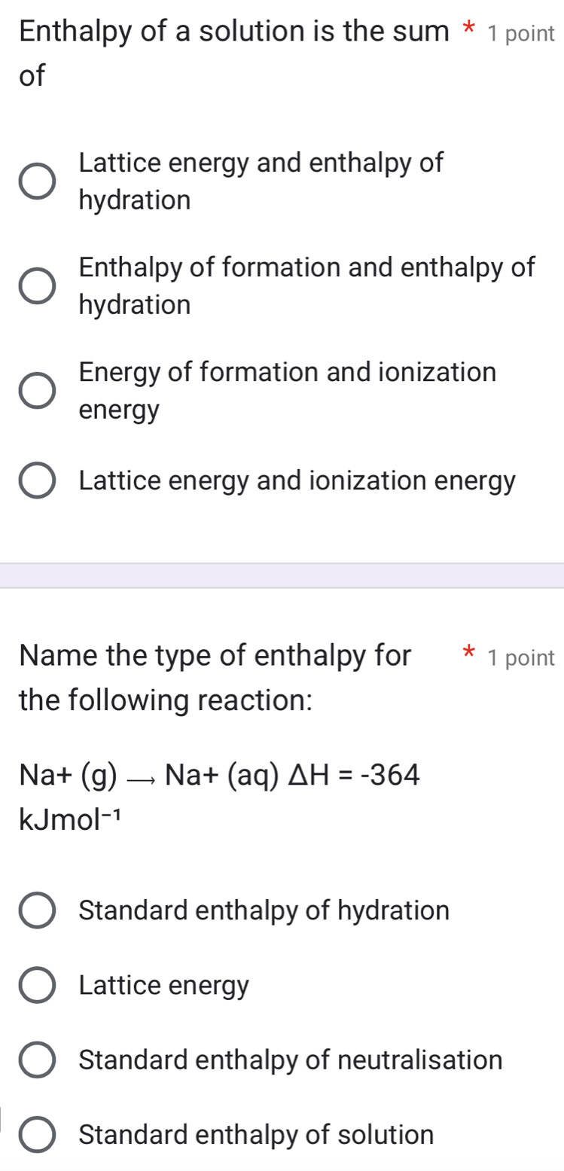The image size is (564, 1171).
Task: Click the 'Energy of formation and ionization energy' label
Action: coord(287,391)
